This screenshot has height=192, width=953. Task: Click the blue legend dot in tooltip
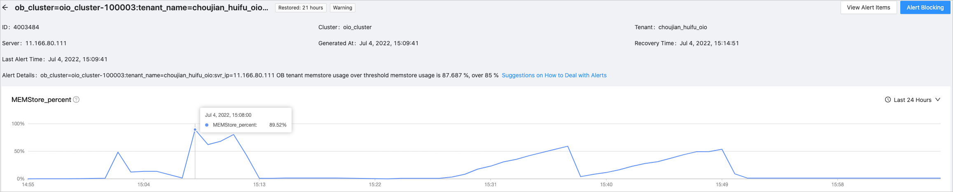[x=207, y=125]
